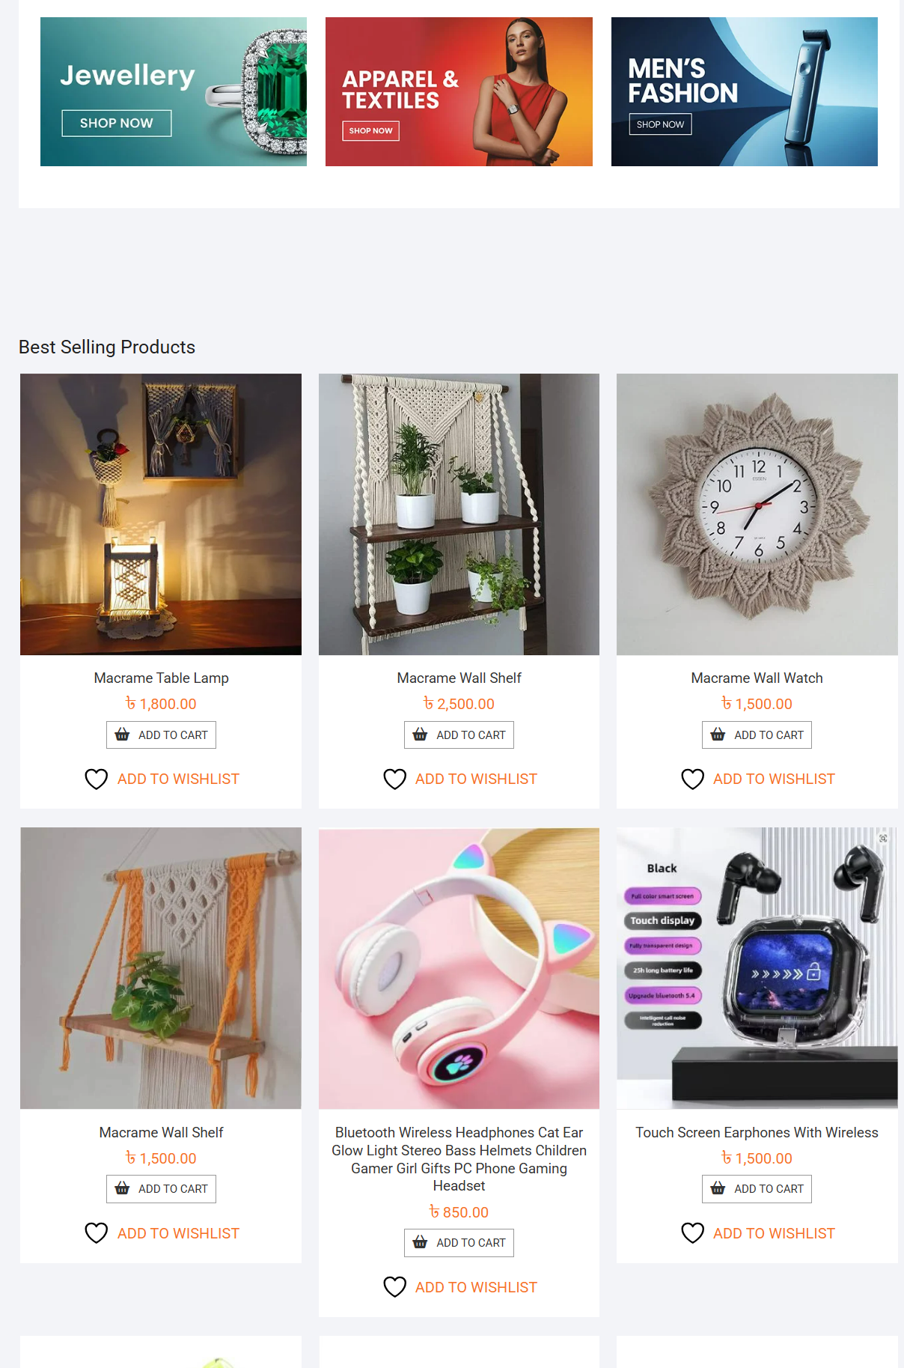Click heart icon below 2,500.00 Macrame Wall Shelf
Viewport: 904px width, 1368px height.
[395, 779]
